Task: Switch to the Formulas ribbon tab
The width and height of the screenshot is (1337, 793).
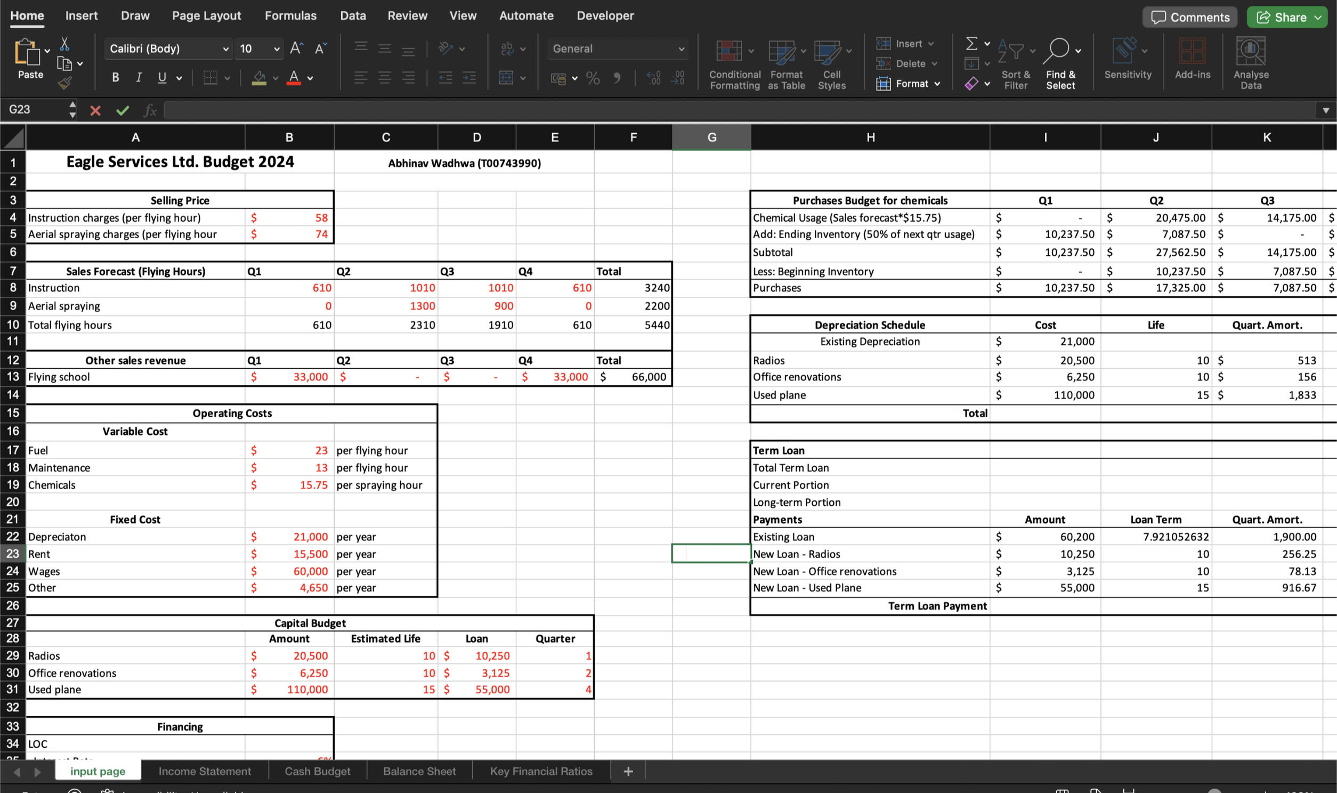Action: coord(290,16)
